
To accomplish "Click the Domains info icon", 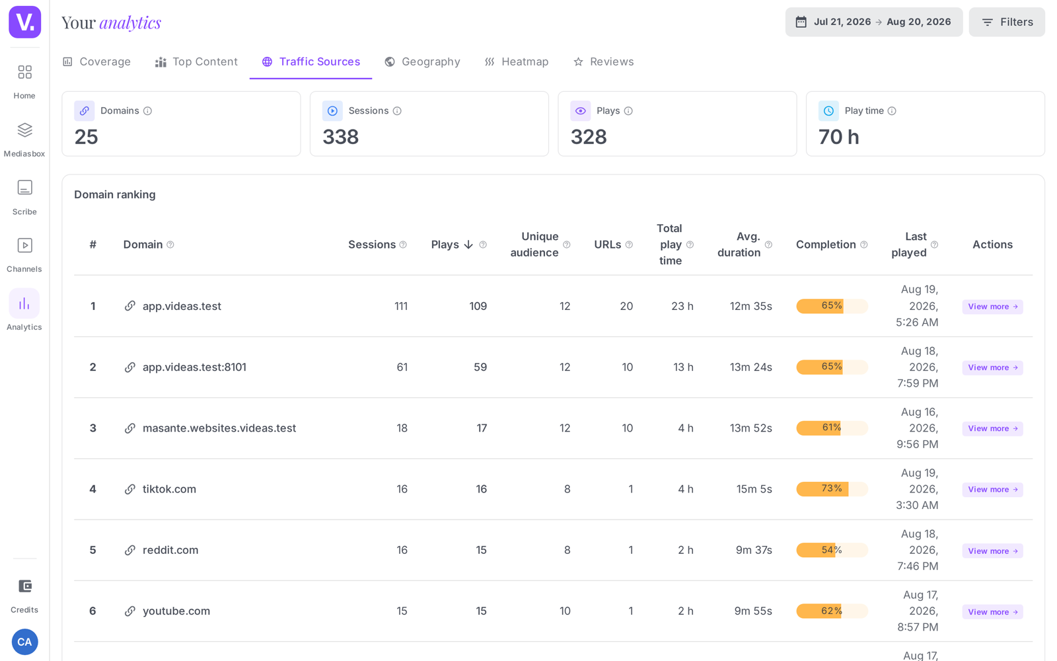I will pyautogui.click(x=148, y=111).
